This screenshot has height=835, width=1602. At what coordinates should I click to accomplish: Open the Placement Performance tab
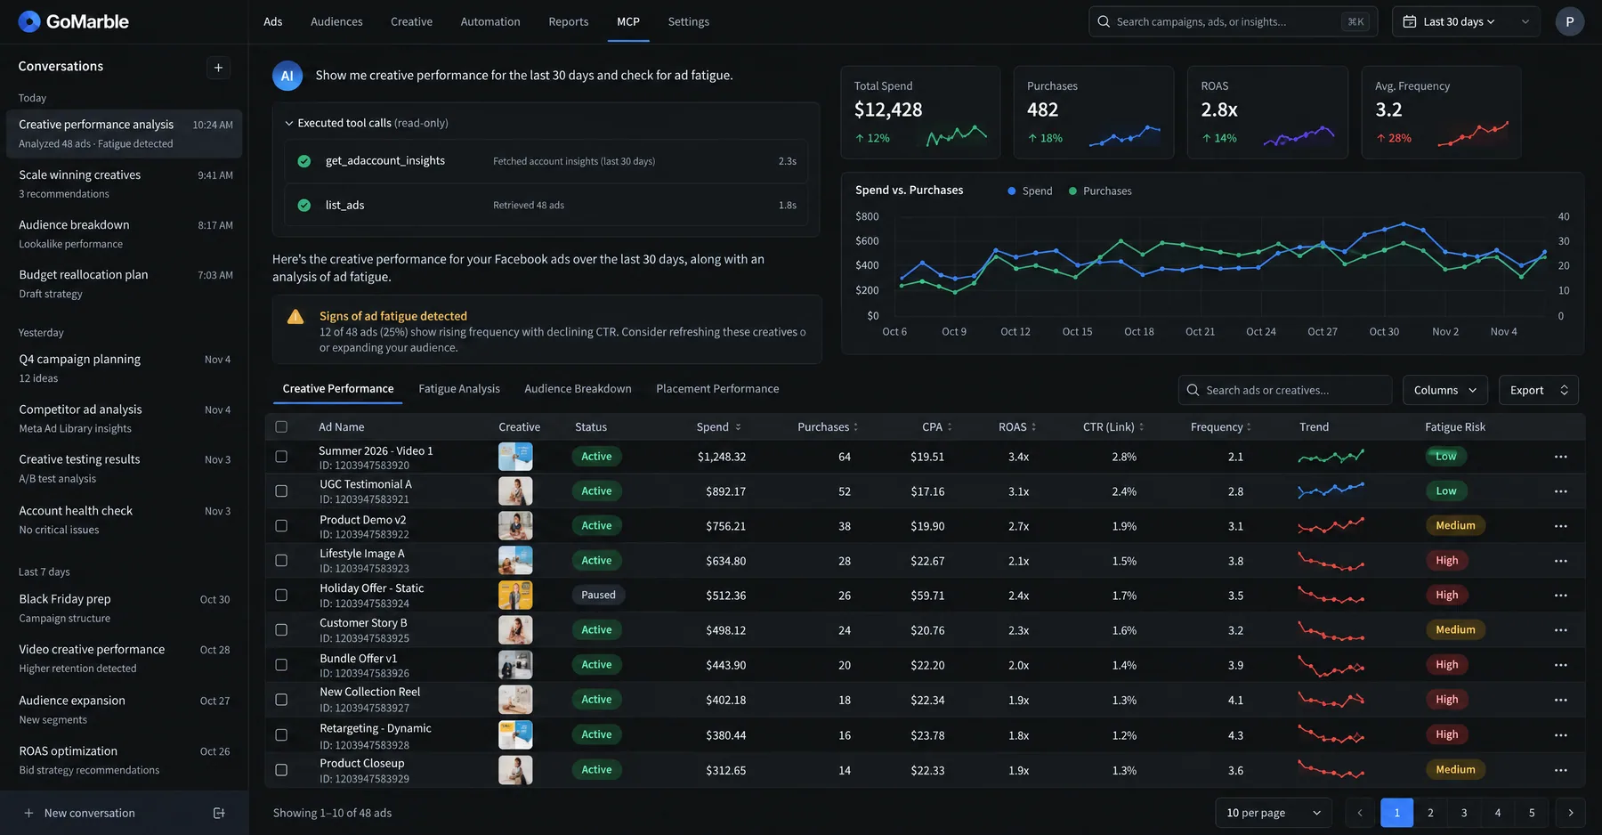click(x=717, y=389)
